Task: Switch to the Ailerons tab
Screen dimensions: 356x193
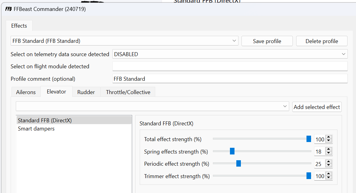Action: tap(26, 92)
